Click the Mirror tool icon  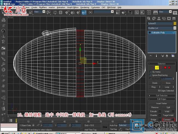click(x=118, y=12)
